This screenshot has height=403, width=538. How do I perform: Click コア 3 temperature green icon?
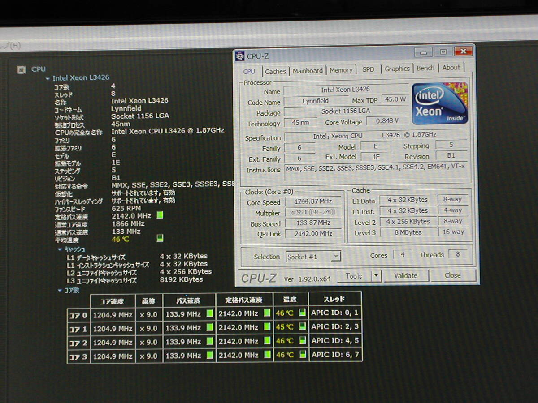[303, 355]
